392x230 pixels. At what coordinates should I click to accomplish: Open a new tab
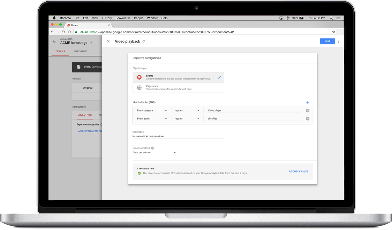click(116, 25)
